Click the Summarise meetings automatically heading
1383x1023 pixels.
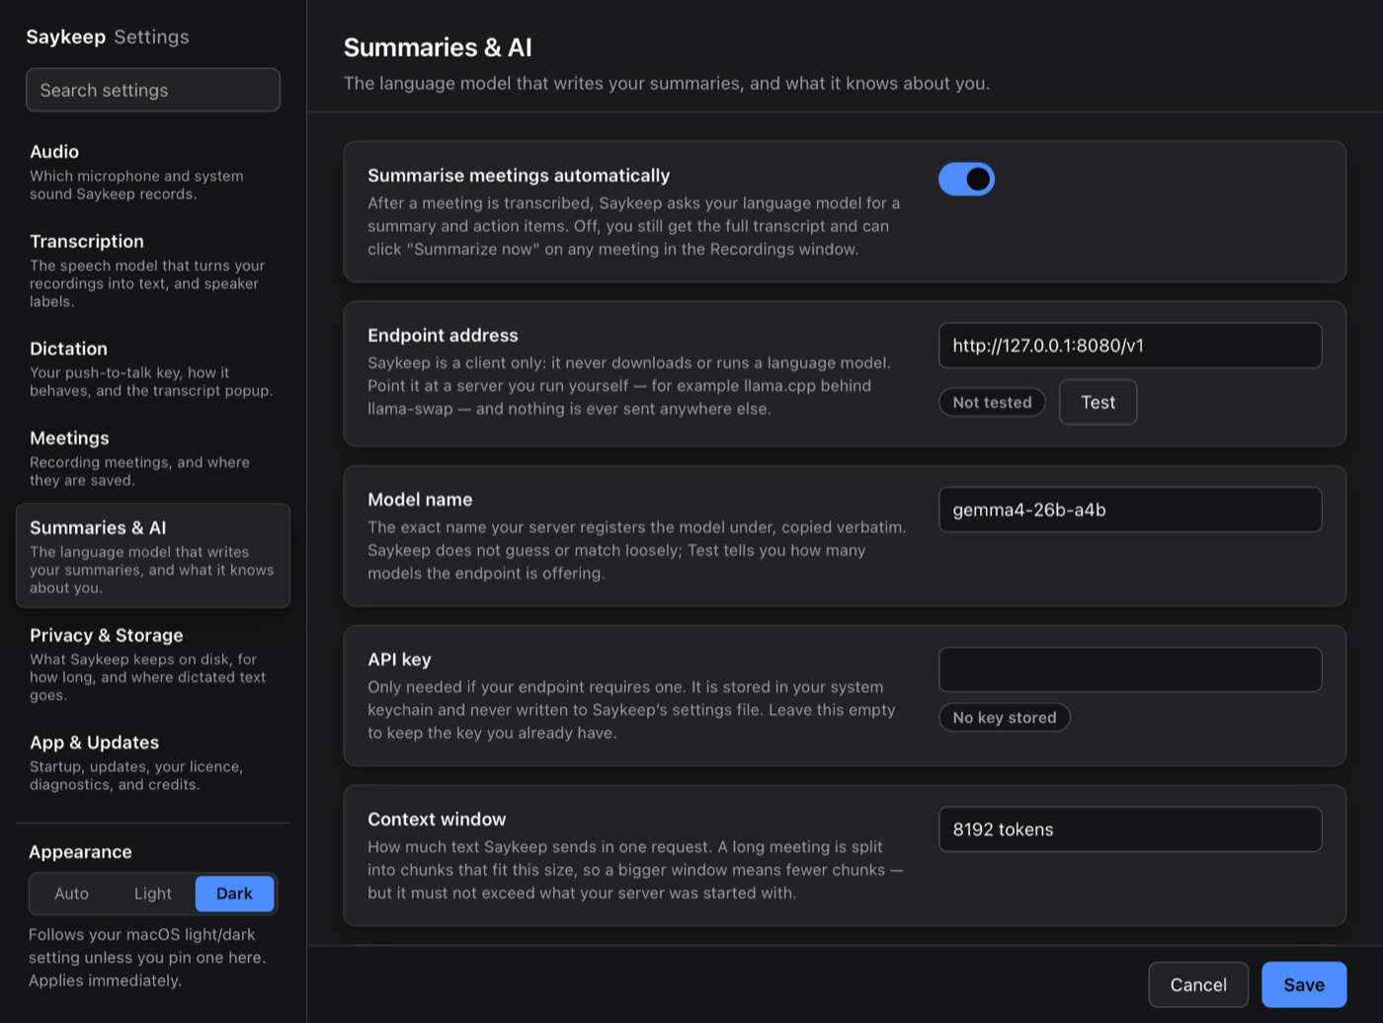[x=519, y=176]
